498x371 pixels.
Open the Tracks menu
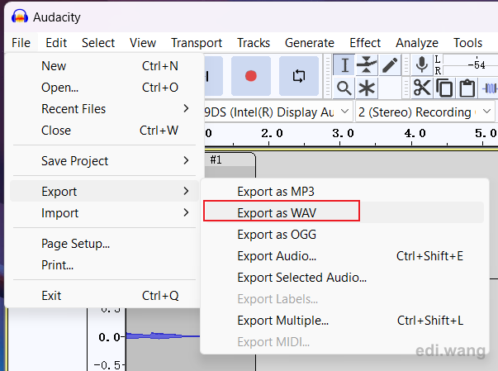click(x=254, y=43)
